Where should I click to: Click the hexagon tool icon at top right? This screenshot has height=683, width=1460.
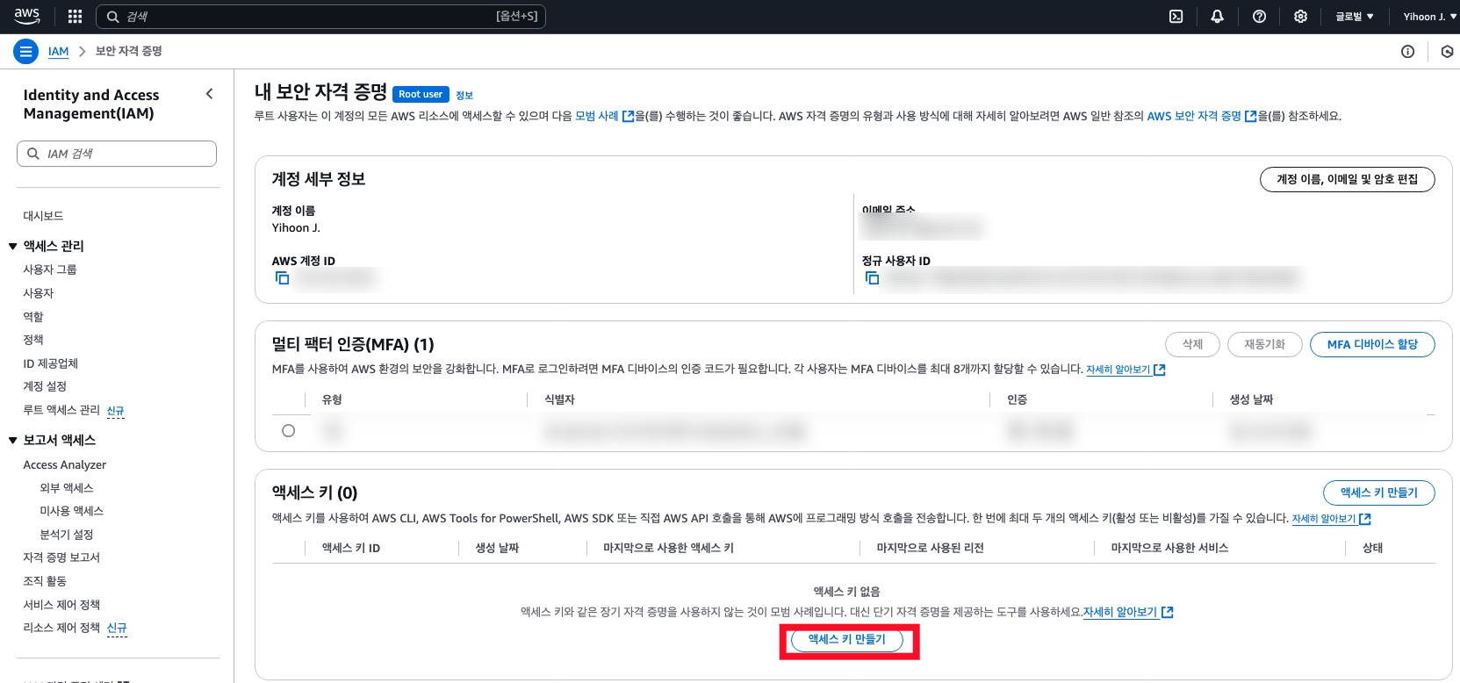point(1447,52)
